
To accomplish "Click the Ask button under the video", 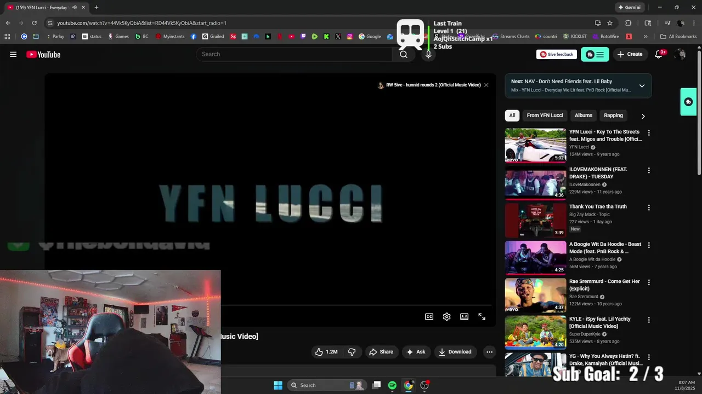I will [416, 352].
